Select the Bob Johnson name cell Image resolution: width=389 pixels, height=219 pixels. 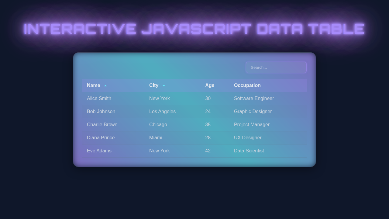click(113, 112)
